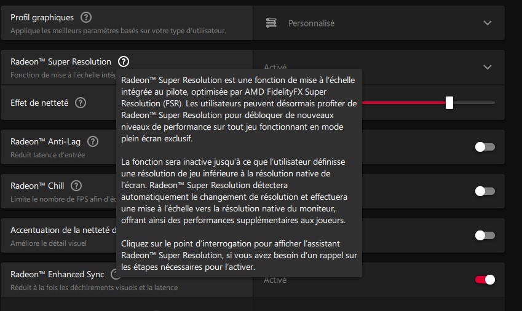Enable the Radeon Anti-Lag switch
522x311 pixels.
point(484,147)
